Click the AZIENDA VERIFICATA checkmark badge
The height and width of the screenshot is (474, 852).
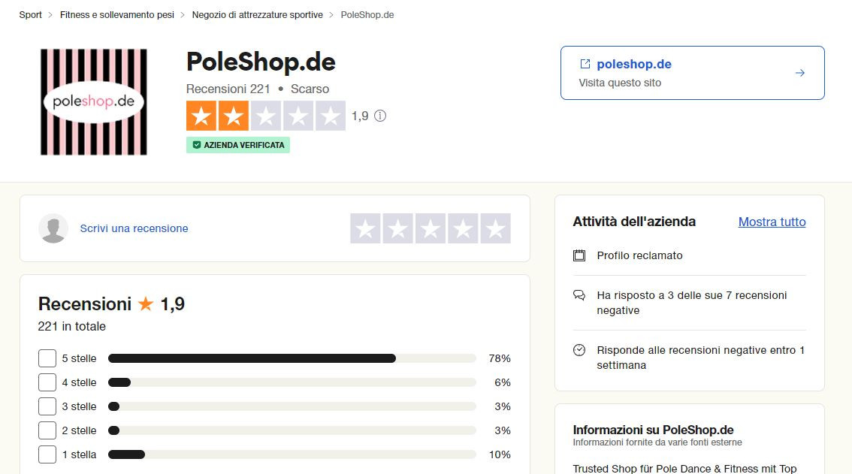[x=197, y=144]
